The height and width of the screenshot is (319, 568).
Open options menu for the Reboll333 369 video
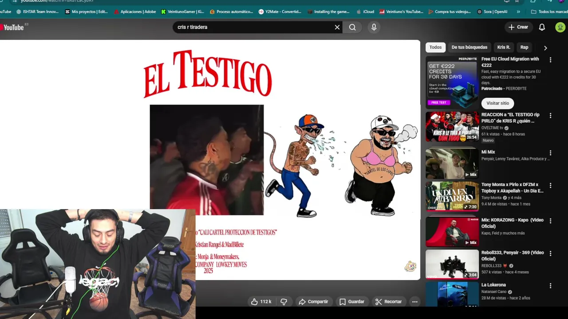click(550, 253)
